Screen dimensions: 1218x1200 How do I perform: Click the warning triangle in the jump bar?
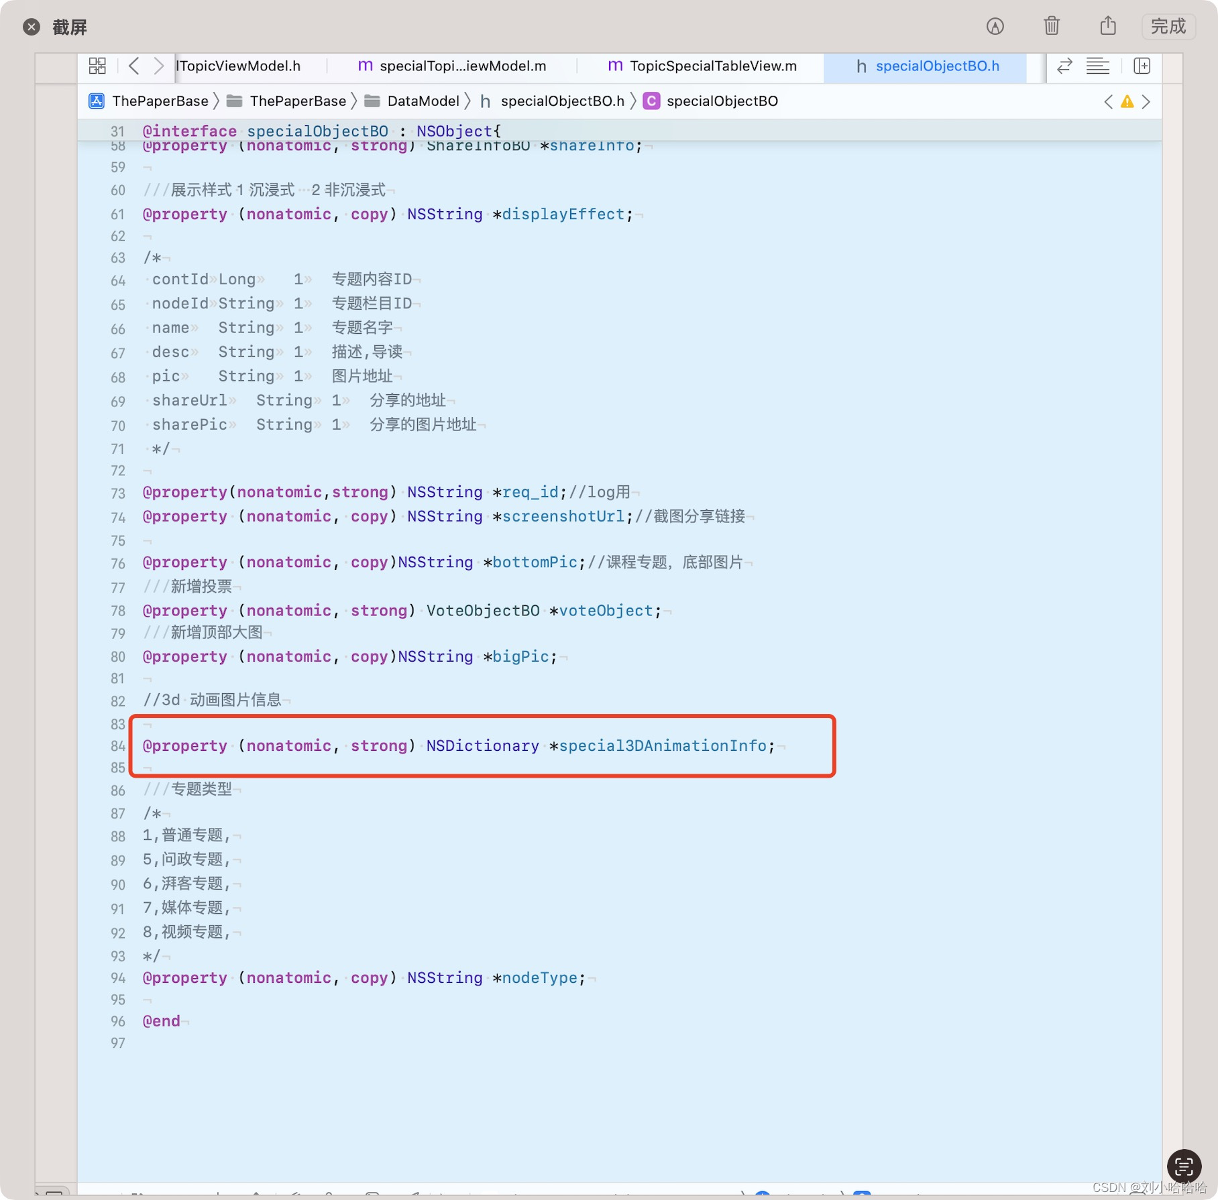tap(1127, 101)
